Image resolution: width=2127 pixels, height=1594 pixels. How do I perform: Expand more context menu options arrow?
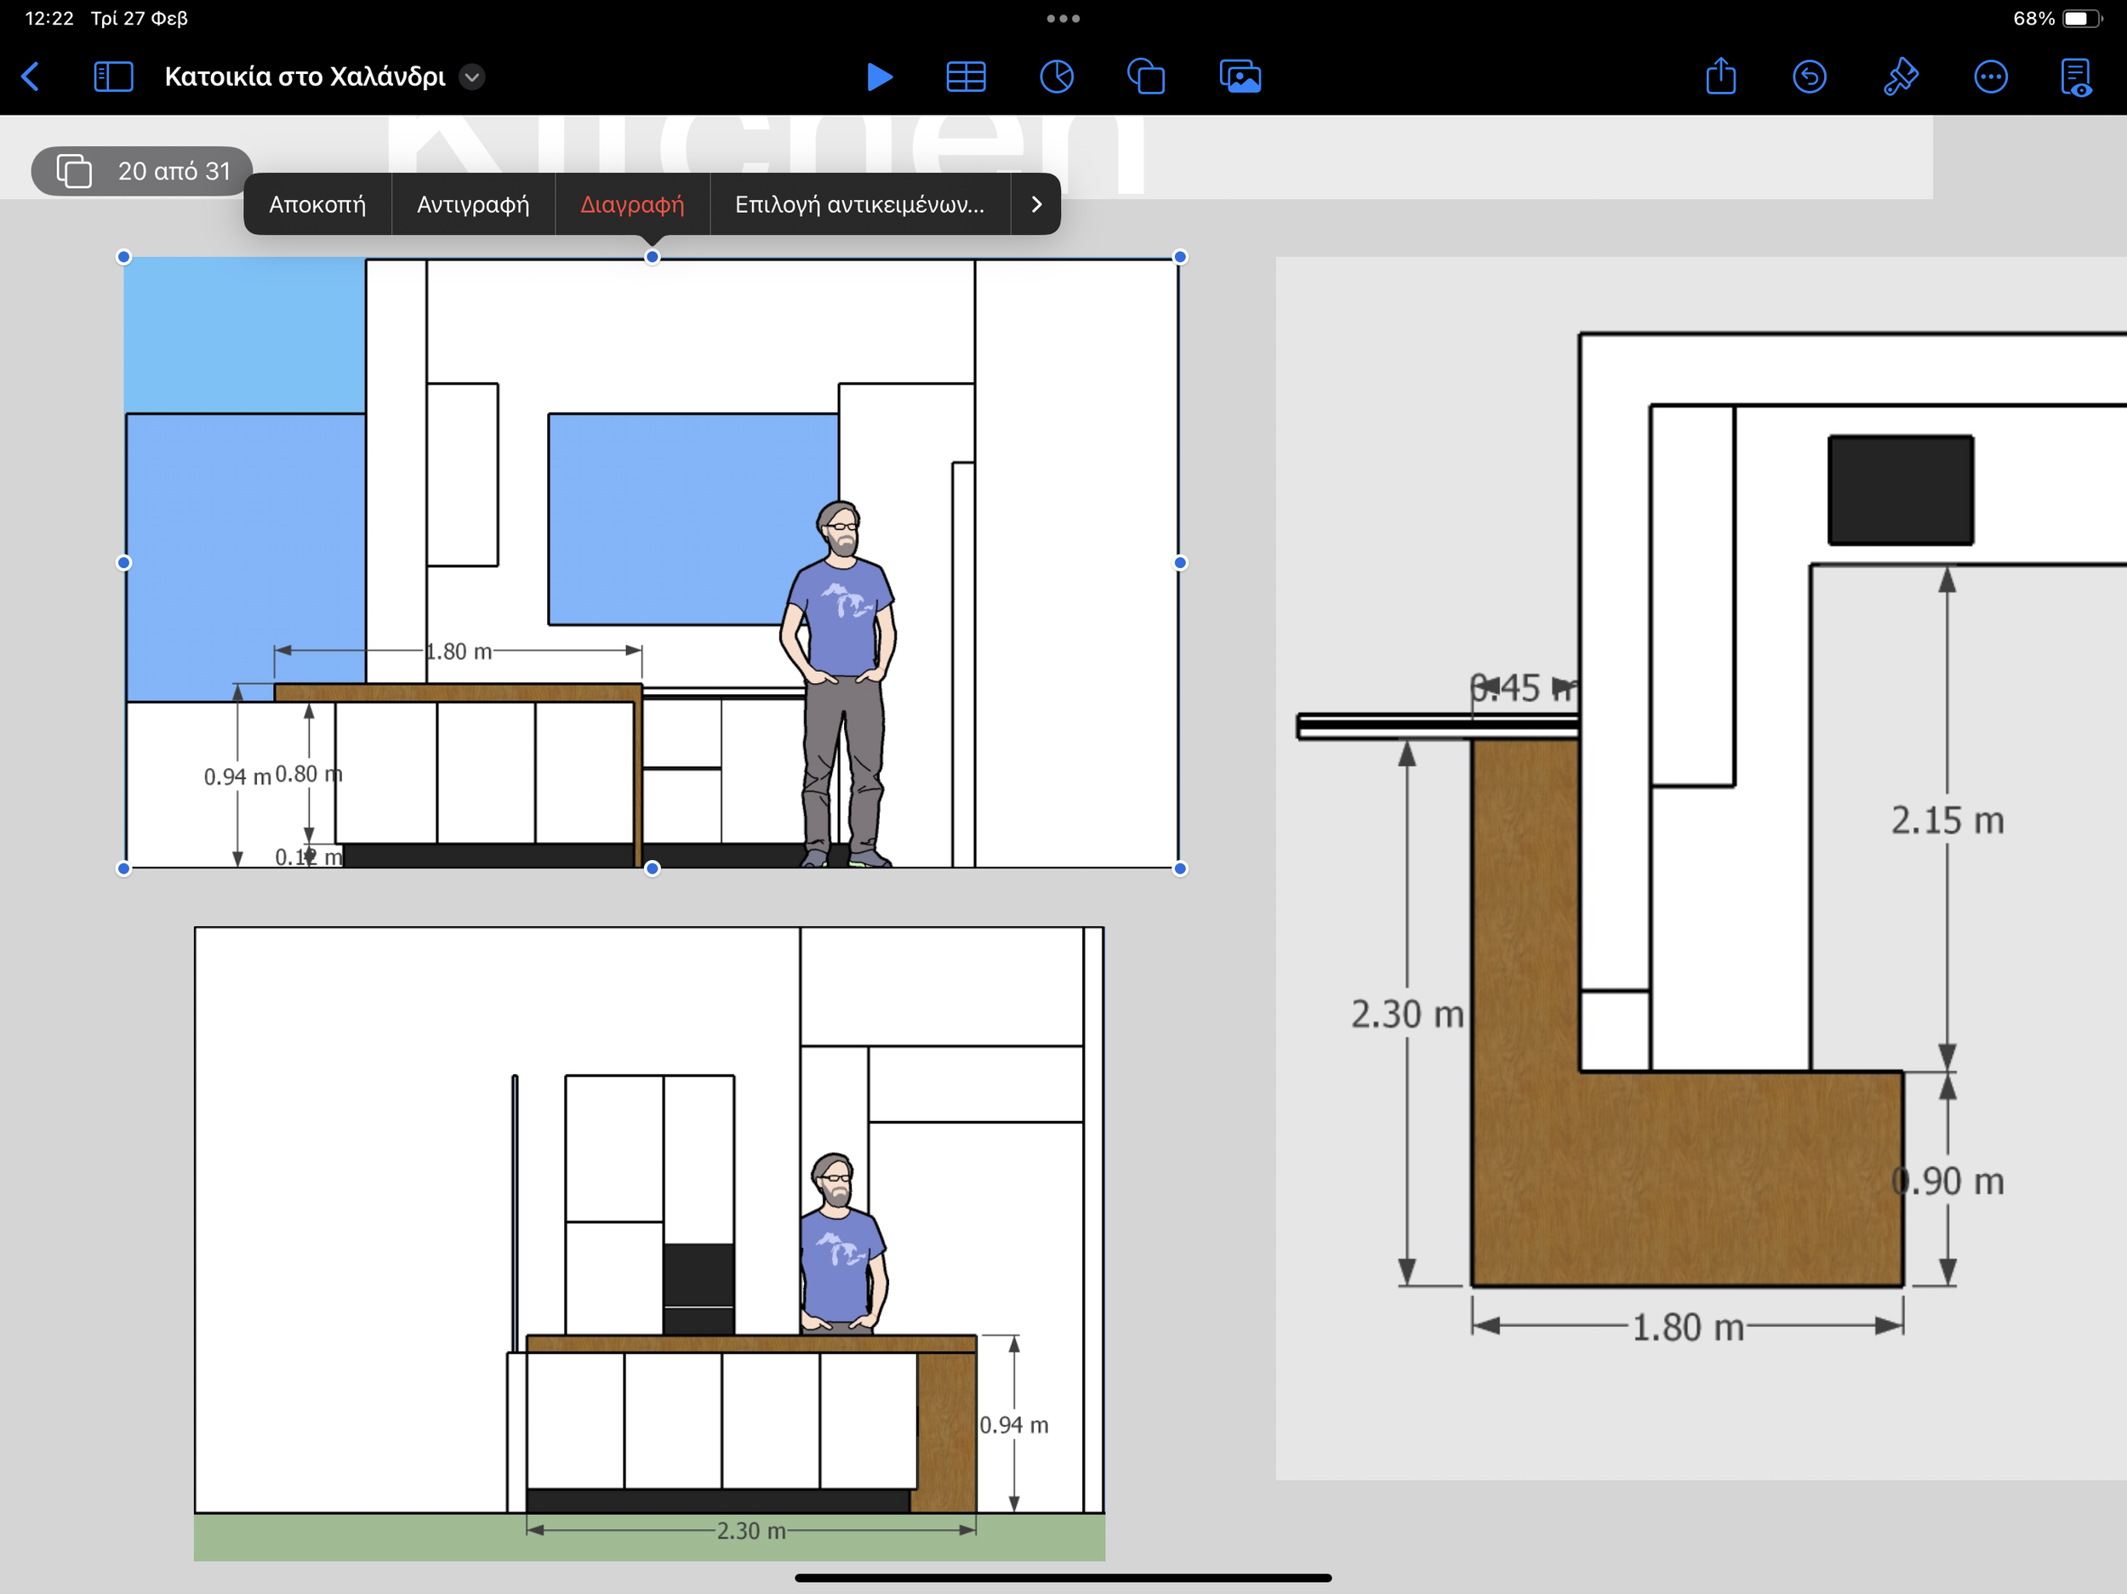[1035, 204]
